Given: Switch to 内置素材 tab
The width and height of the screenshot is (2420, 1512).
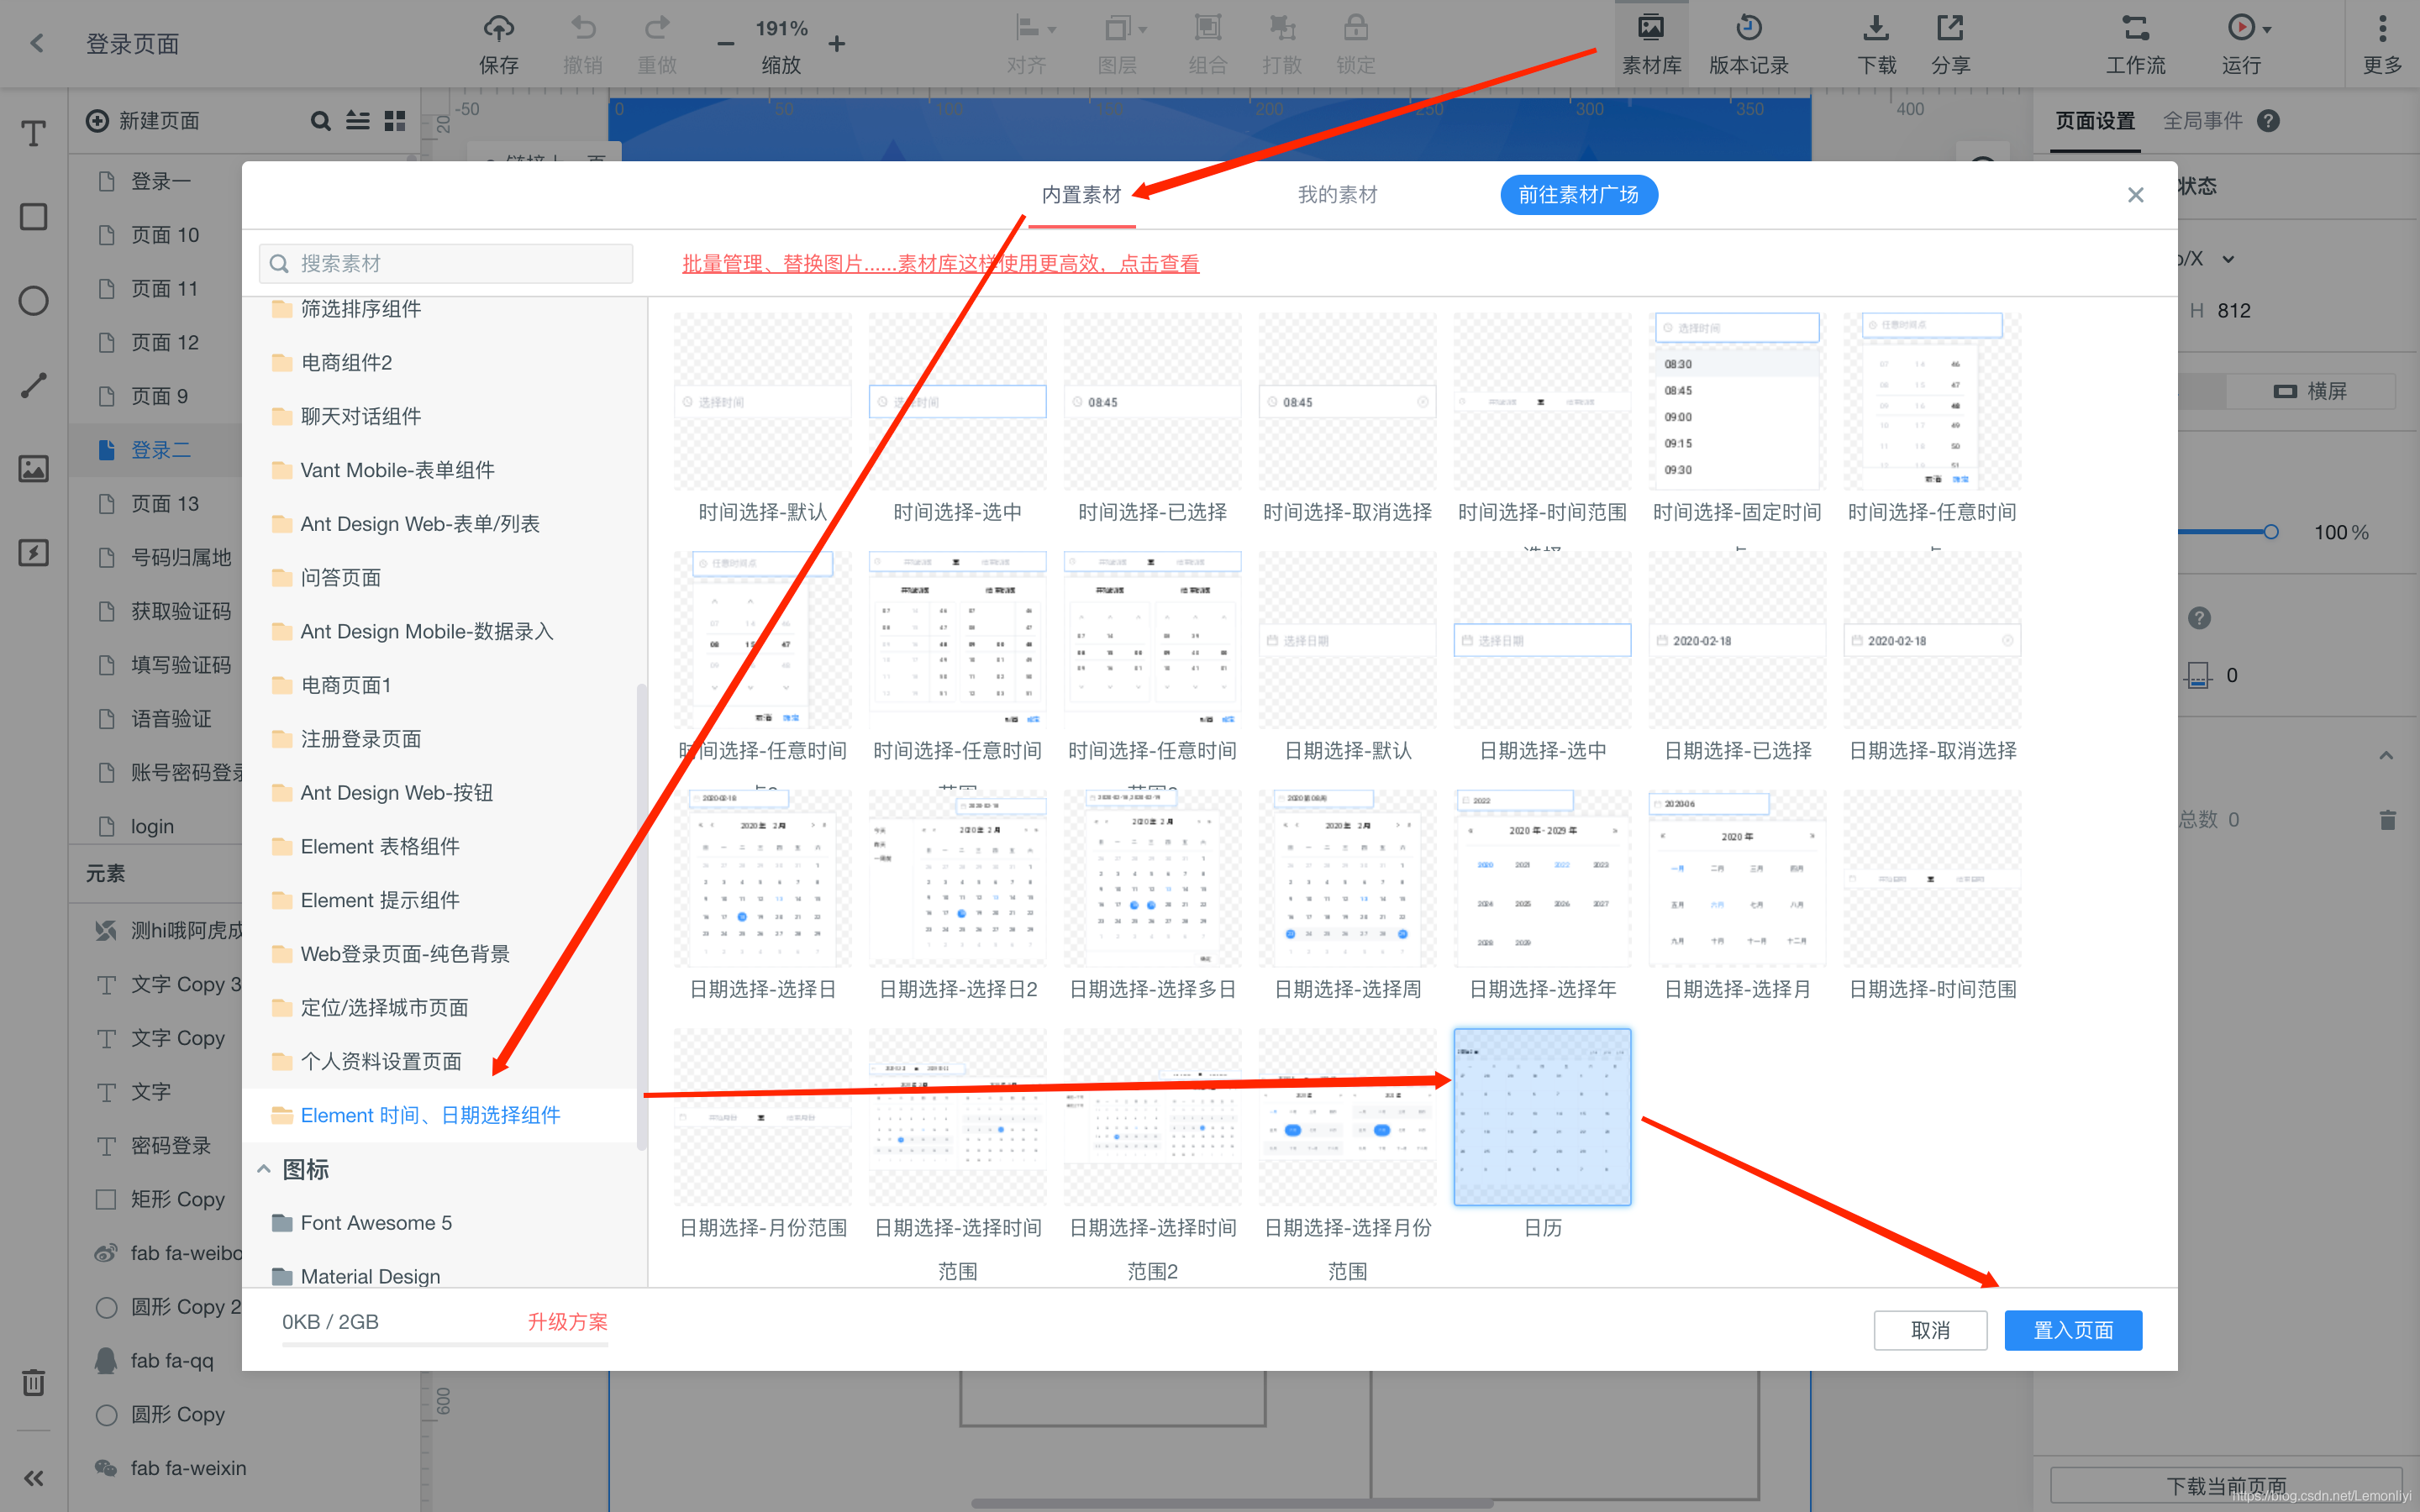Looking at the screenshot, I should point(1084,193).
